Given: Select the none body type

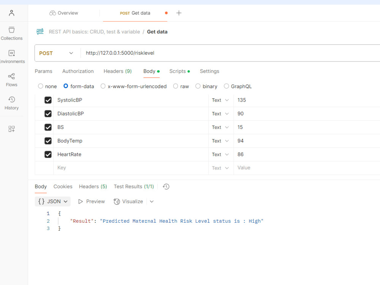Looking at the screenshot, I should (41, 86).
